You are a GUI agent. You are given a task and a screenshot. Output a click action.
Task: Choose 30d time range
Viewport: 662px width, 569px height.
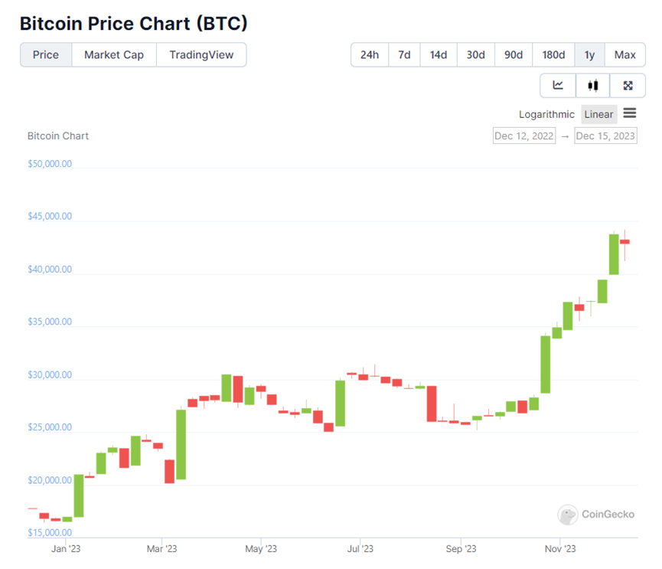(x=476, y=55)
